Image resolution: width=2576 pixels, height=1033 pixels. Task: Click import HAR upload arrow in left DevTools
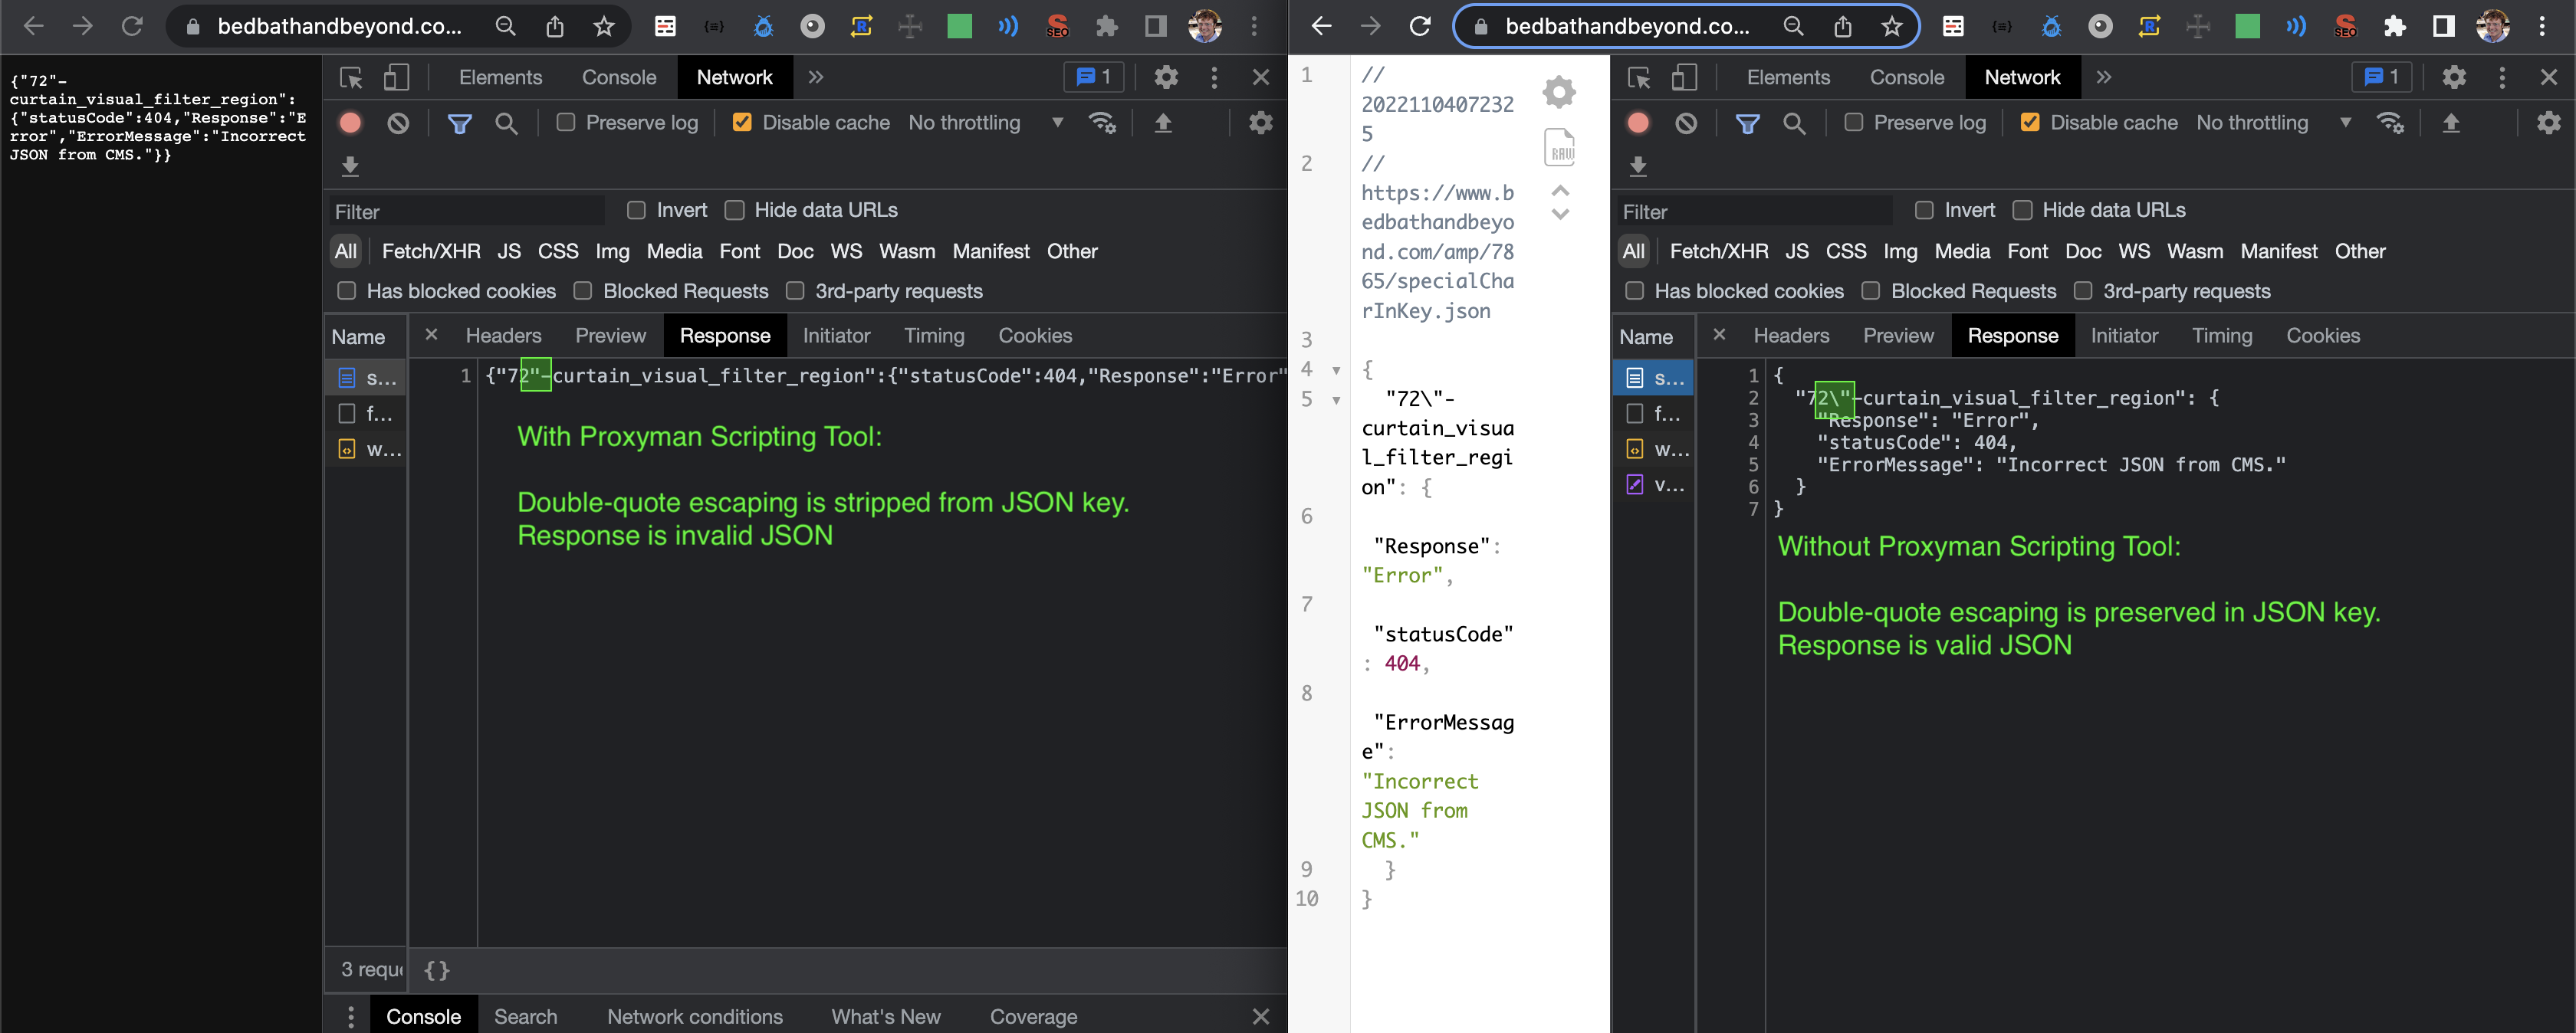click(1163, 123)
